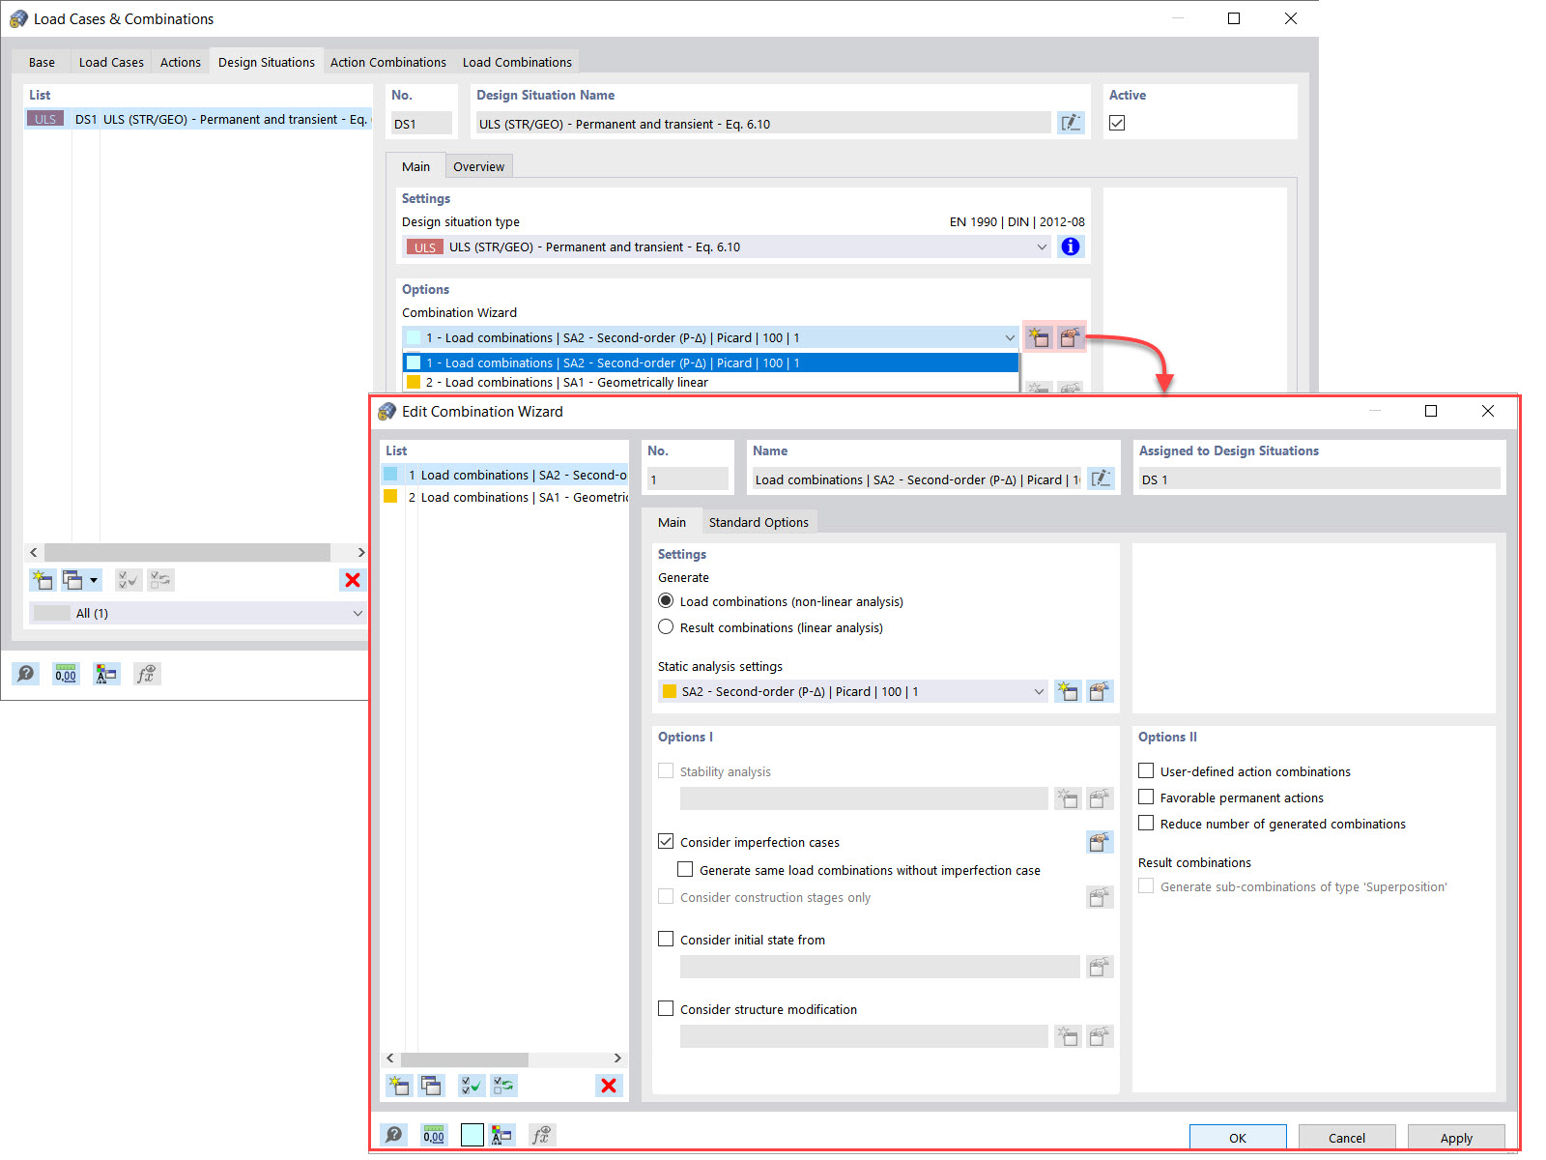Copy combination wizard in wizard list toolbar
The image size is (1546, 1160).
[x=431, y=1086]
